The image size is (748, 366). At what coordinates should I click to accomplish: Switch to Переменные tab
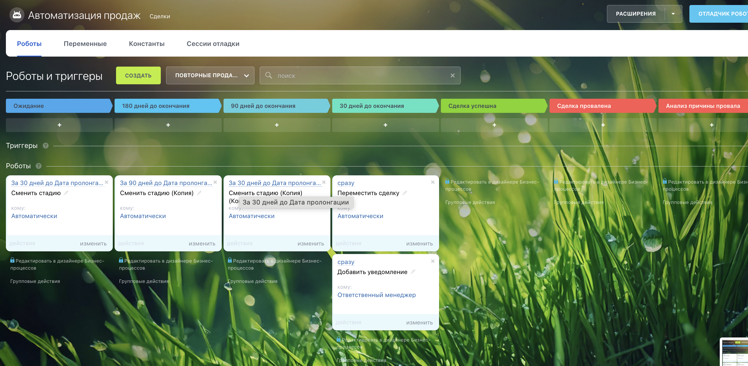pyautogui.click(x=85, y=44)
